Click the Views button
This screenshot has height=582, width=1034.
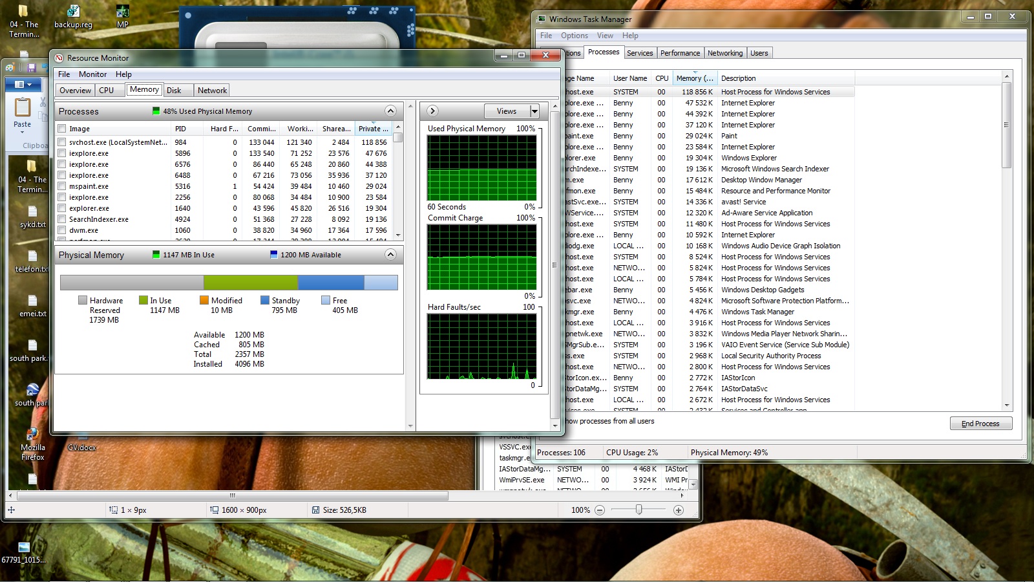click(507, 111)
